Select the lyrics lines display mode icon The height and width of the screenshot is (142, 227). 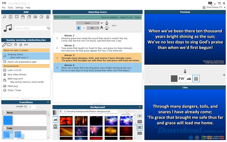(196, 79)
